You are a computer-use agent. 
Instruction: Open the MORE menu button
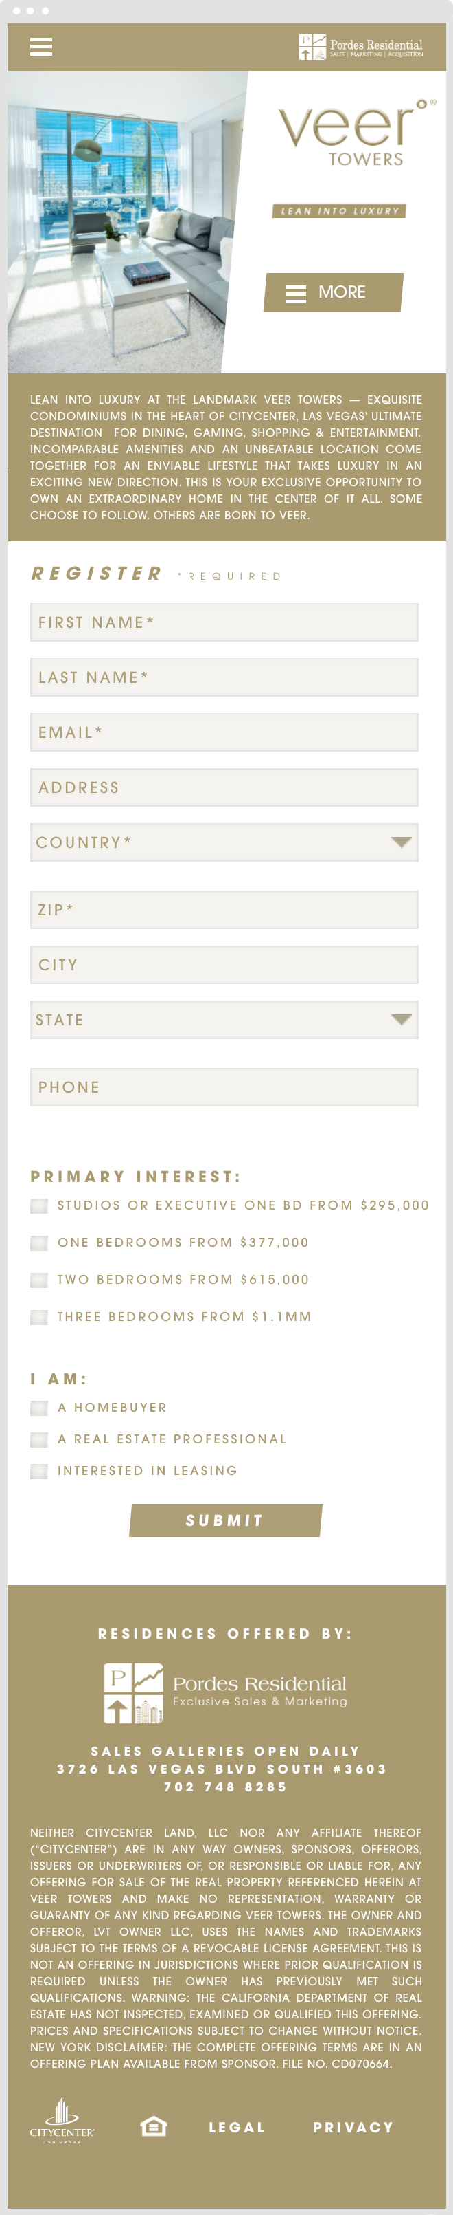point(333,292)
